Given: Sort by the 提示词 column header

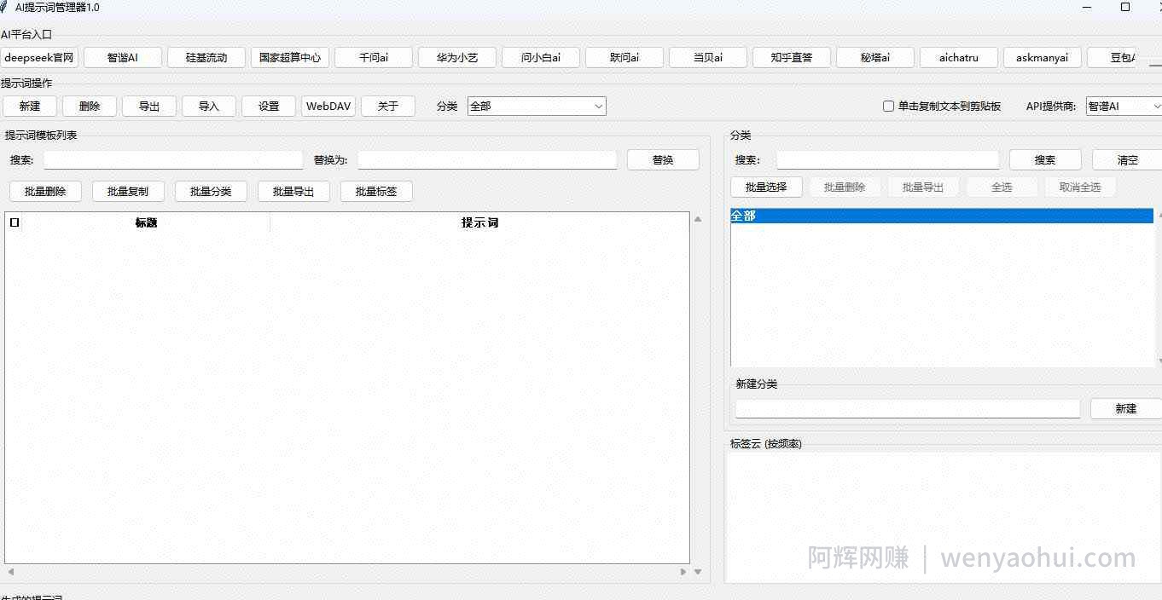Looking at the screenshot, I should (x=479, y=222).
